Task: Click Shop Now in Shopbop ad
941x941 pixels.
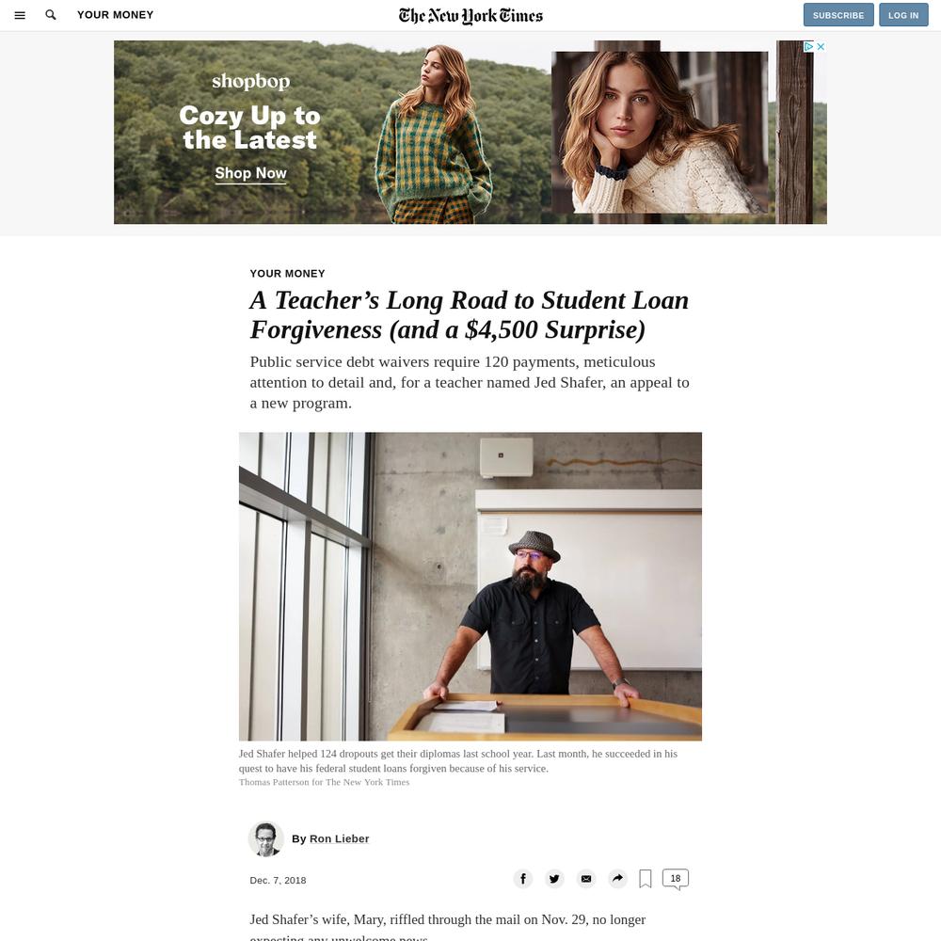Action: pos(251,173)
